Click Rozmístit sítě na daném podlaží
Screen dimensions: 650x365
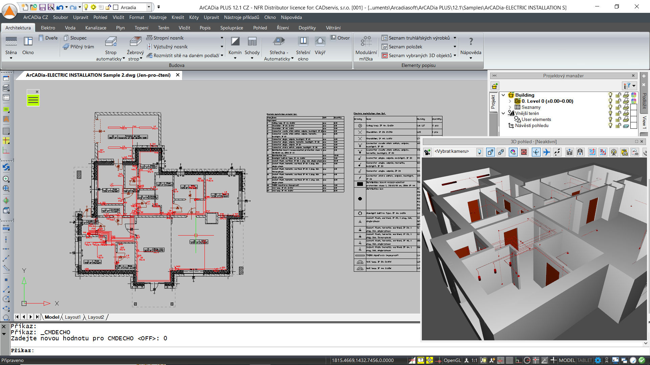point(183,55)
